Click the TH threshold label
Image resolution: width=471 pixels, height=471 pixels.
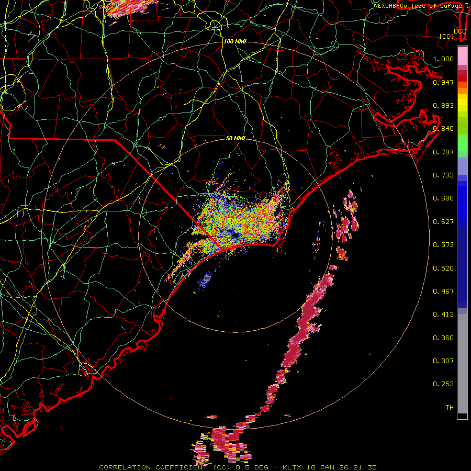[450, 407]
